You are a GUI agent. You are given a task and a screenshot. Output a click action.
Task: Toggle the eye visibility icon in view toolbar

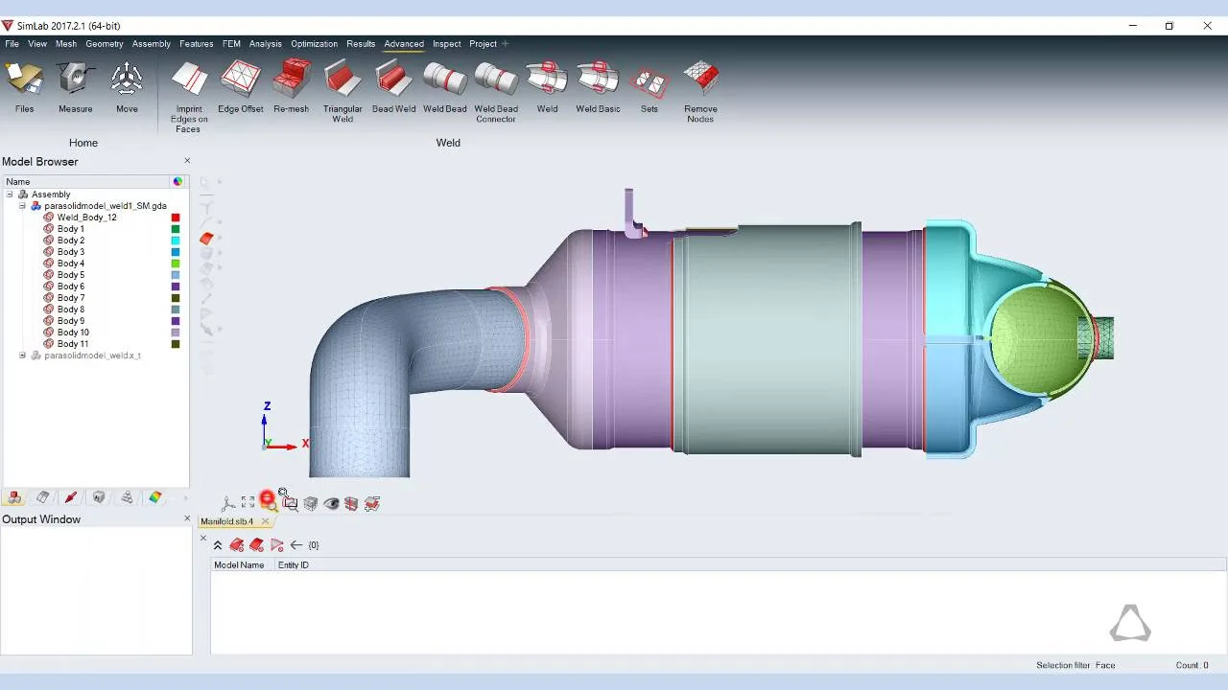point(331,503)
